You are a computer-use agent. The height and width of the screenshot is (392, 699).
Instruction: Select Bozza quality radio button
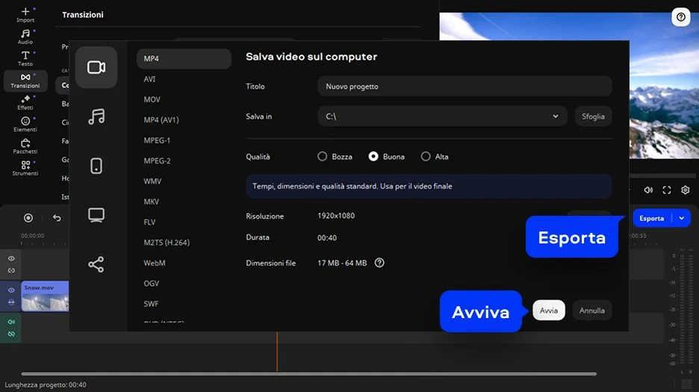(x=323, y=157)
